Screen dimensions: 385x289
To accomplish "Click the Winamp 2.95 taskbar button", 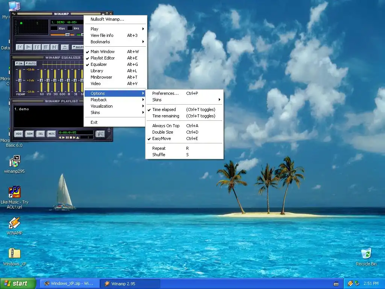I will pyautogui.click(x=130, y=284).
